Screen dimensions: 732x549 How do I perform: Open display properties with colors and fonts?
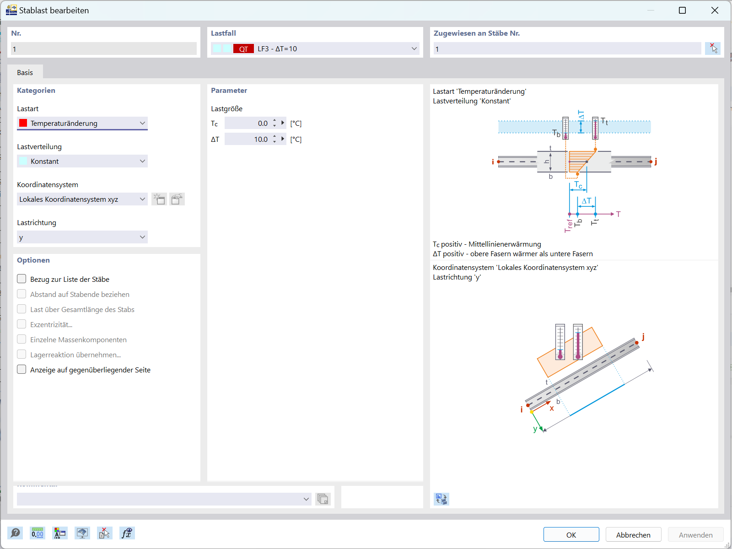(x=59, y=533)
